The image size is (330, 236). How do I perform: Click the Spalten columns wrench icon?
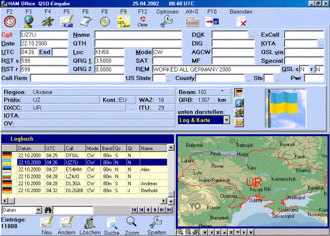tap(156, 222)
